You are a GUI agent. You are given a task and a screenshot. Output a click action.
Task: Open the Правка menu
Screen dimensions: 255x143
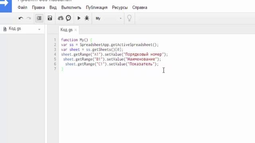(38, 8)
